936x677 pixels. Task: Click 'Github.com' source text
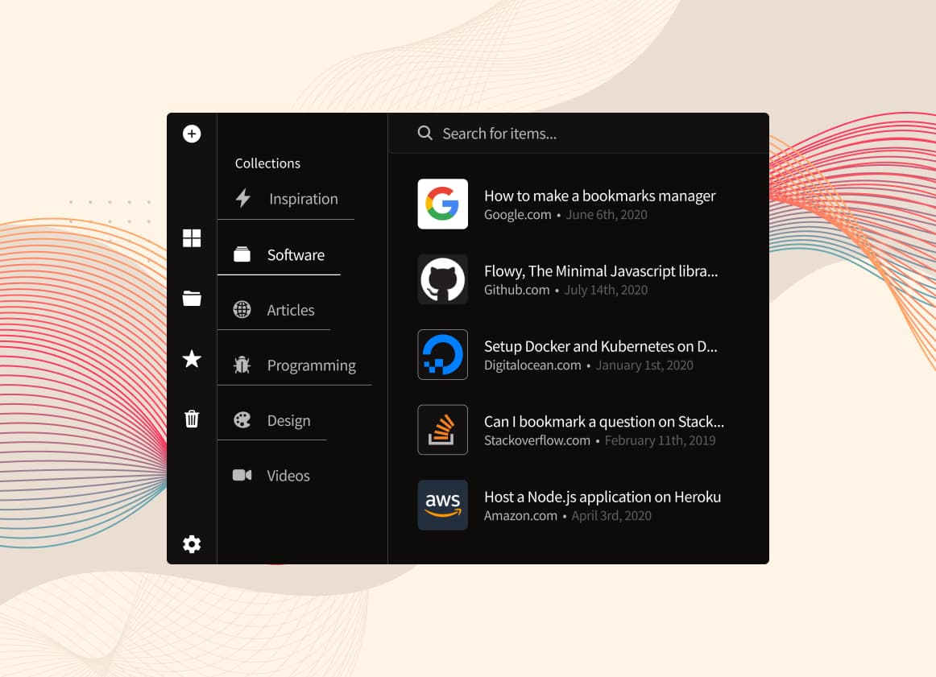[x=516, y=290]
